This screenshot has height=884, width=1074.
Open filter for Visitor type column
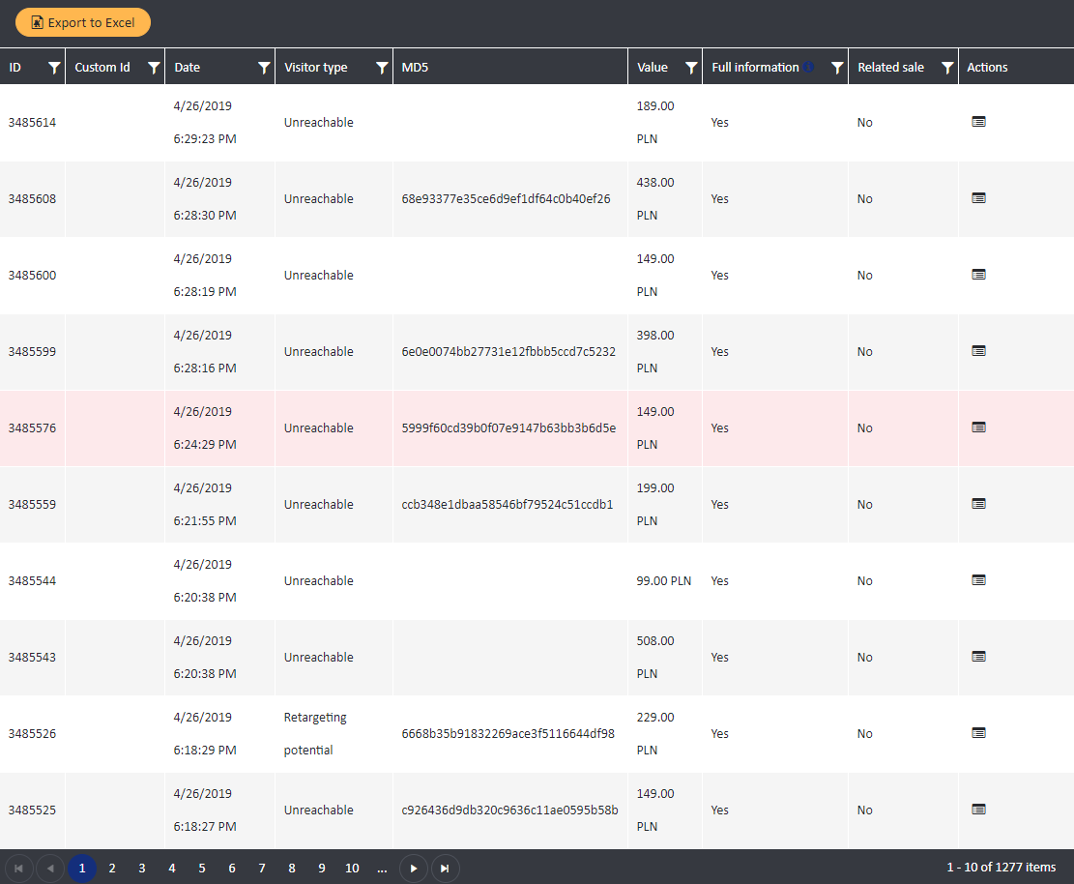[382, 68]
